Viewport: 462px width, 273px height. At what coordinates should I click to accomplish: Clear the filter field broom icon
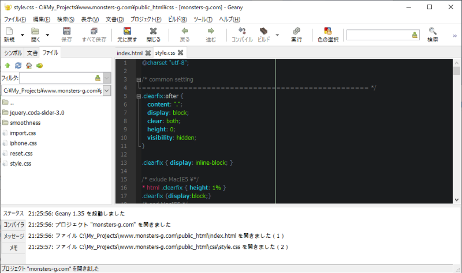pos(98,78)
